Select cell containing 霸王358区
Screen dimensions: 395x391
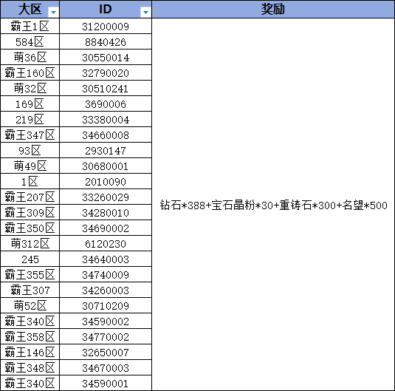tap(30, 336)
